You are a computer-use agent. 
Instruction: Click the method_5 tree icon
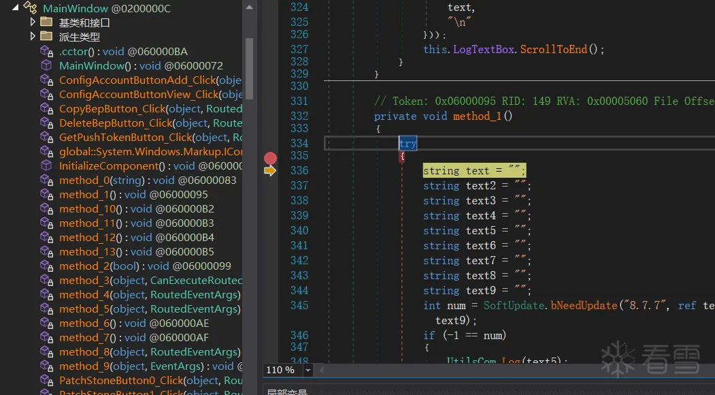[x=46, y=309]
